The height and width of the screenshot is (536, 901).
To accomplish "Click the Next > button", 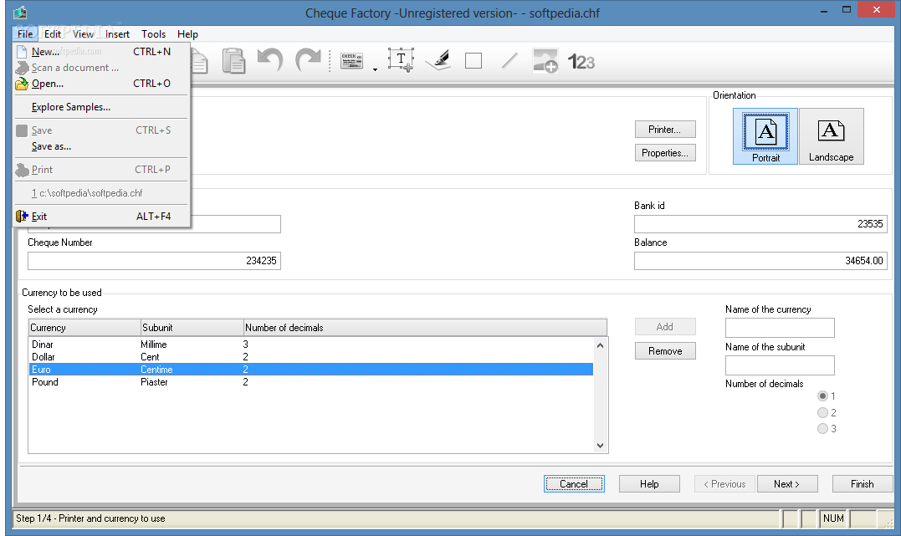I will (x=787, y=483).
